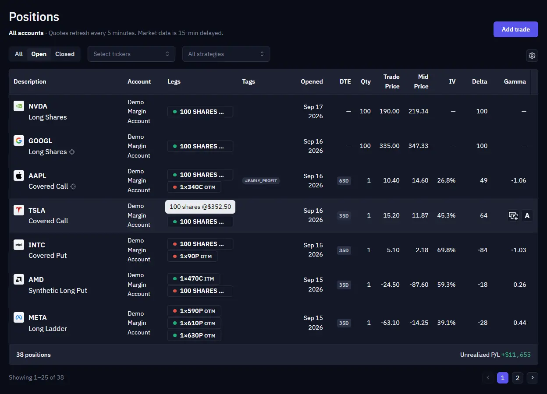Select the Open positions filter

(x=39, y=54)
